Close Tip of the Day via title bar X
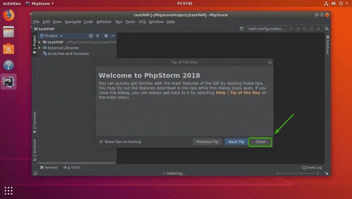This screenshot has height=199, width=352. (x=270, y=62)
